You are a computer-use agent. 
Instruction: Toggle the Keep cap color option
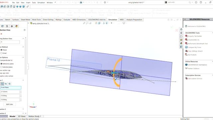pyautogui.click(x=4, y=73)
